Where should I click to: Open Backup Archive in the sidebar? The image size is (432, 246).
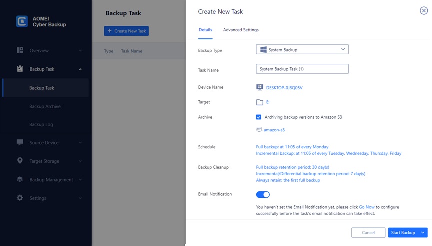point(45,107)
